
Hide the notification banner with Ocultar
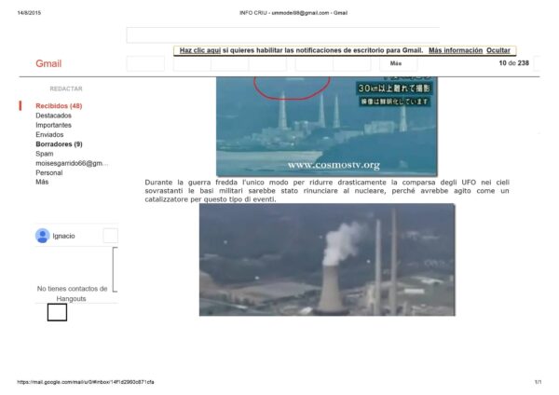pyautogui.click(x=498, y=50)
